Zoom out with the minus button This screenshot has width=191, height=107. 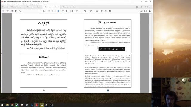67,11
